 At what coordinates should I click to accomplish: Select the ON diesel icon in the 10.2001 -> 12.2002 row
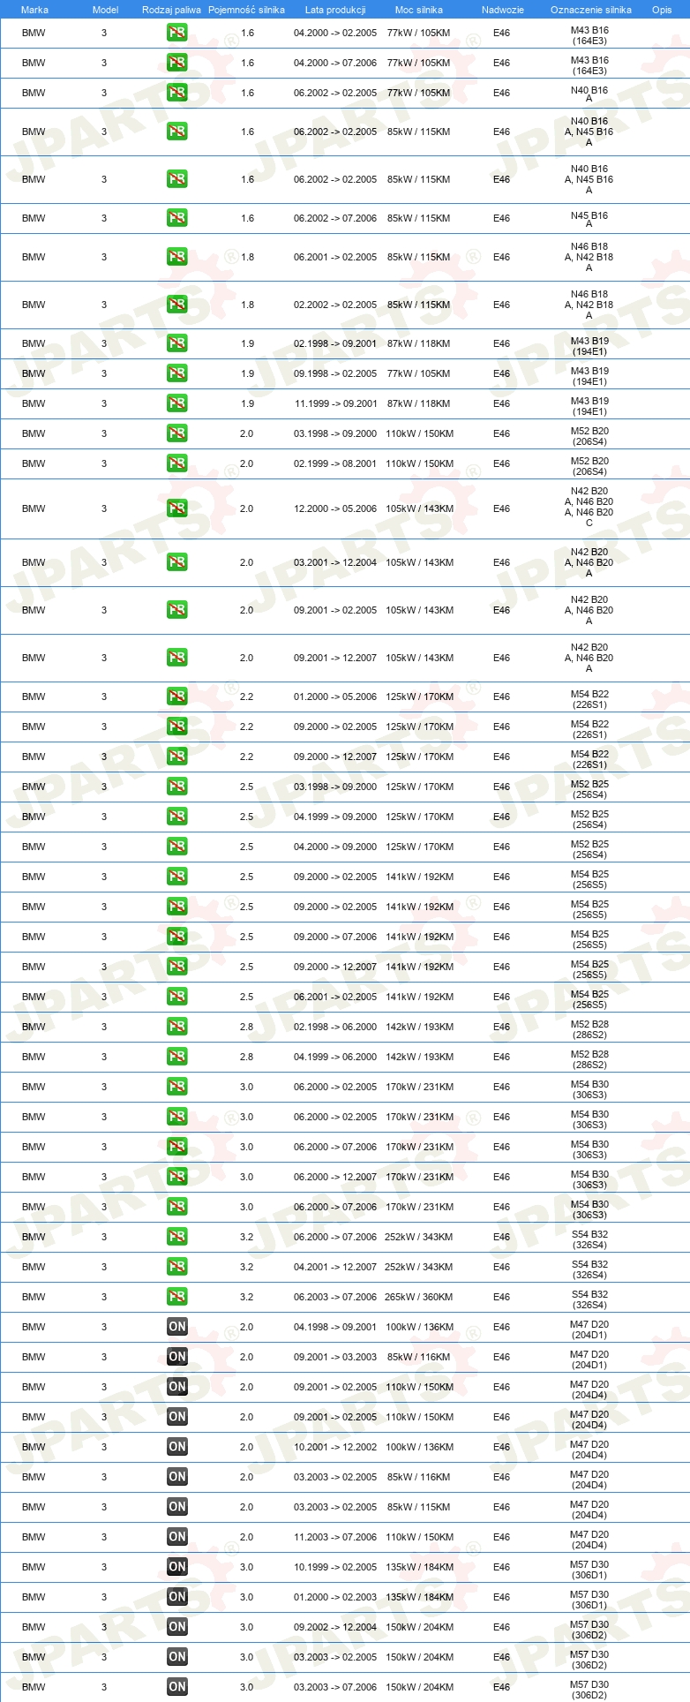click(x=177, y=1448)
